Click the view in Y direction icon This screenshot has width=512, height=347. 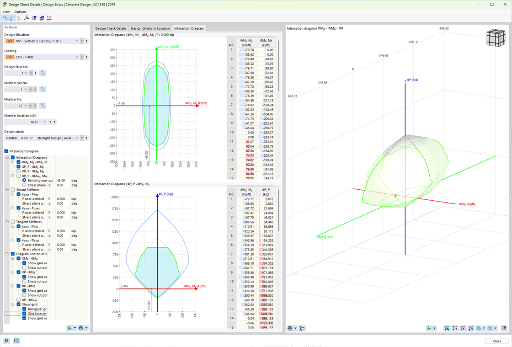454,328
